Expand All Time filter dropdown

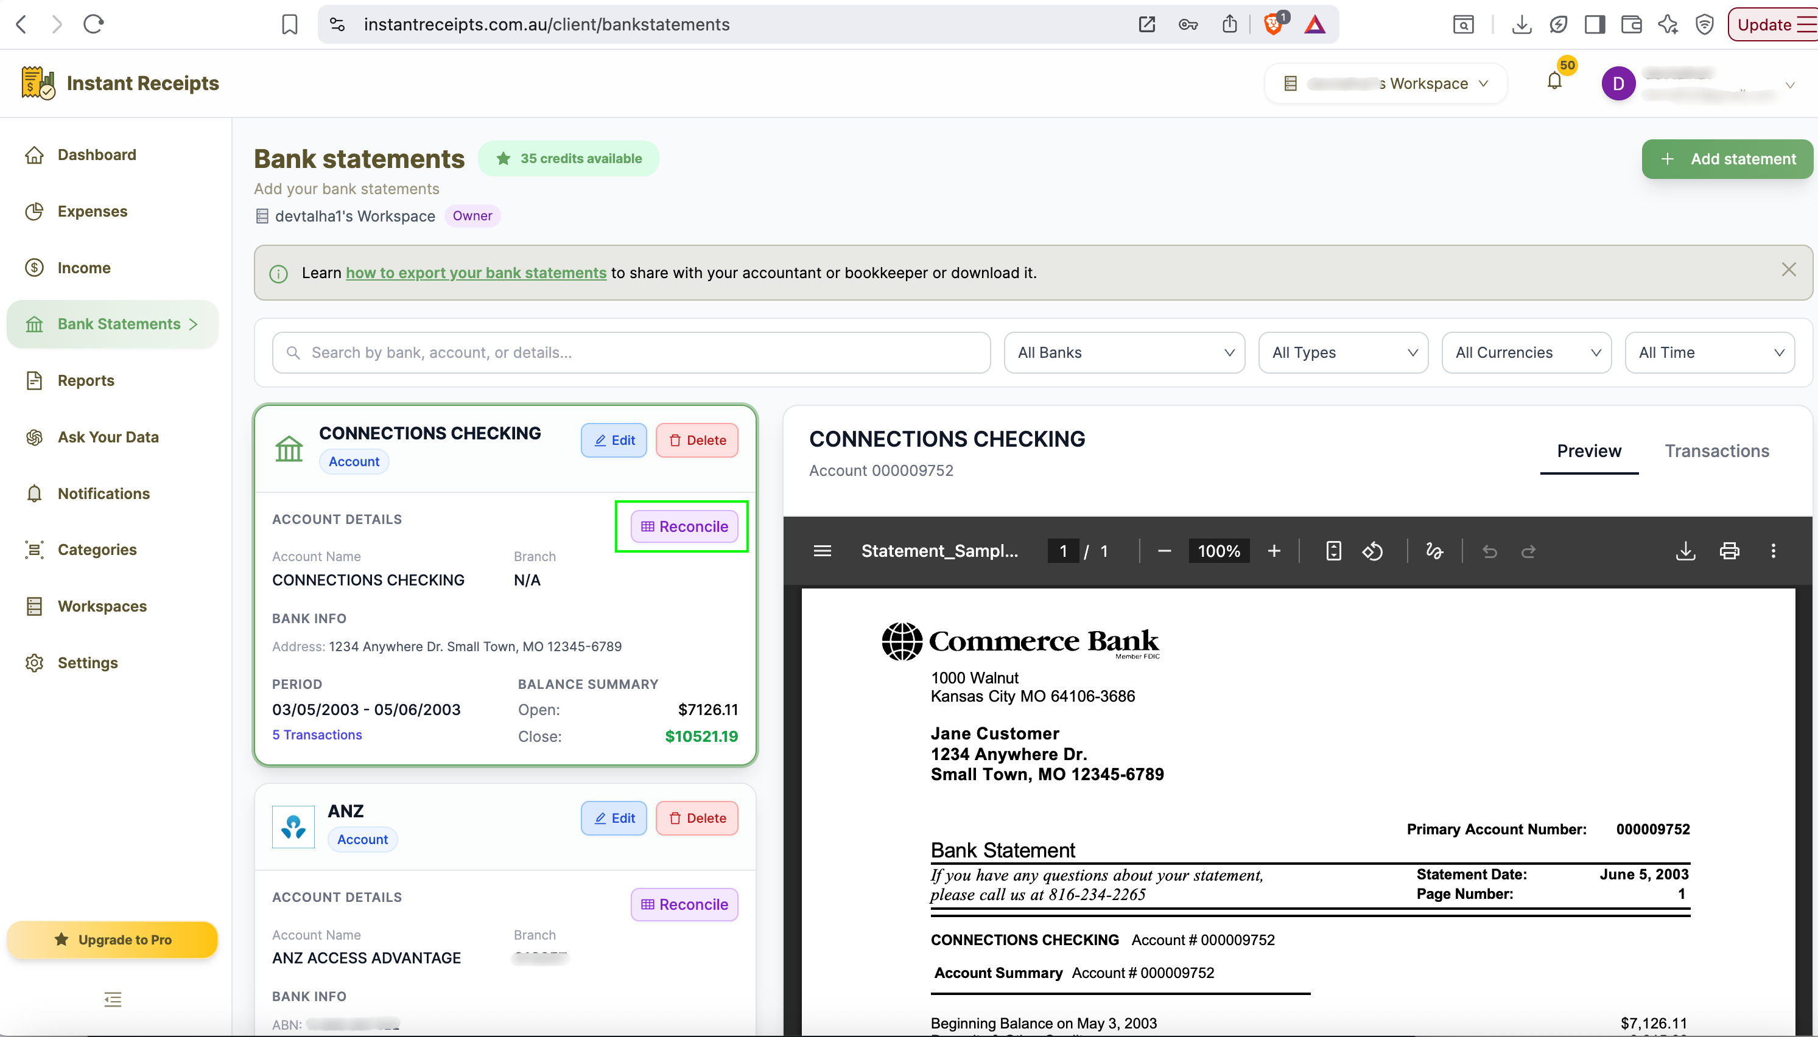click(x=1709, y=352)
